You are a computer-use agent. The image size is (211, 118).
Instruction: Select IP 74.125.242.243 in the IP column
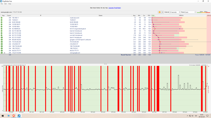tap(16, 42)
